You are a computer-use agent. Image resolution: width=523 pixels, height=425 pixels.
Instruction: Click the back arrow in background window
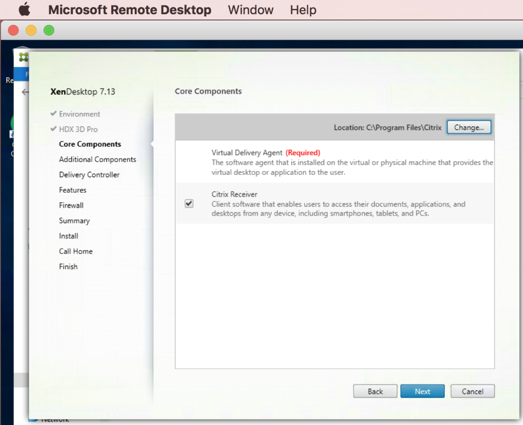(25, 92)
